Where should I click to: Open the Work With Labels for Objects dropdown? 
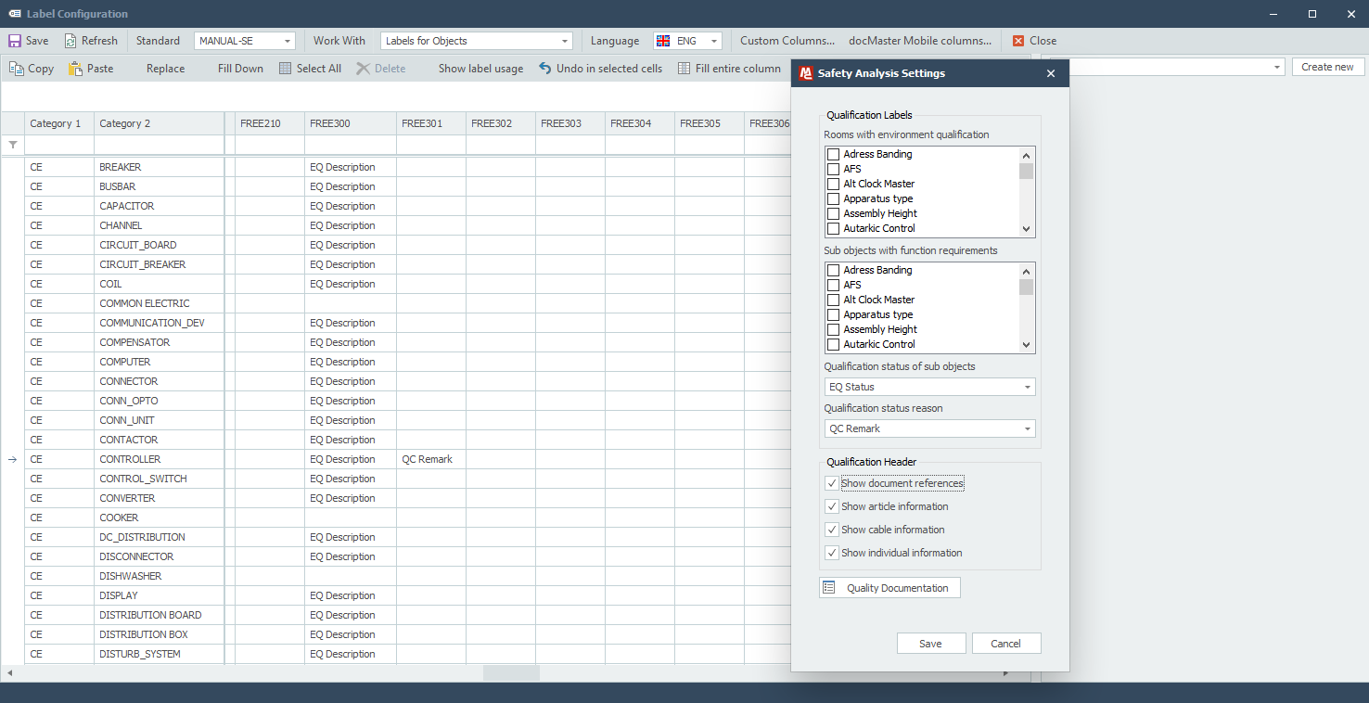[x=565, y=41]
